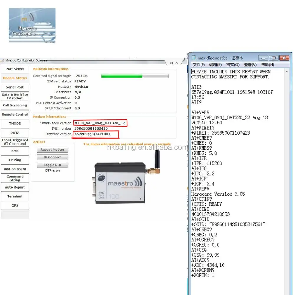This screenshot has height=295, width=295.
Task: Click SmartPackII version value M100_VAF_094j_OAT320_32
Action: coord(100,123)
